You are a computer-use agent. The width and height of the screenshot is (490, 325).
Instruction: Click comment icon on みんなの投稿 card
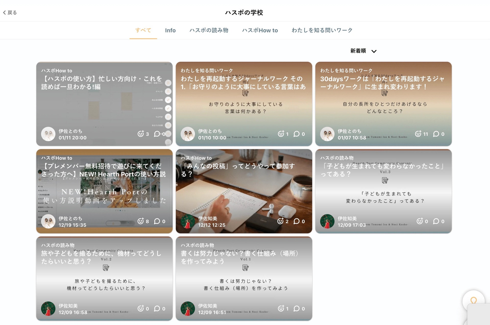pyautogui.click(x=296, y=221)
